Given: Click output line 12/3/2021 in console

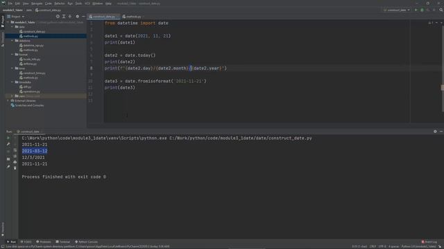Looking at the screenshot, I should click(x=33, y=158).
